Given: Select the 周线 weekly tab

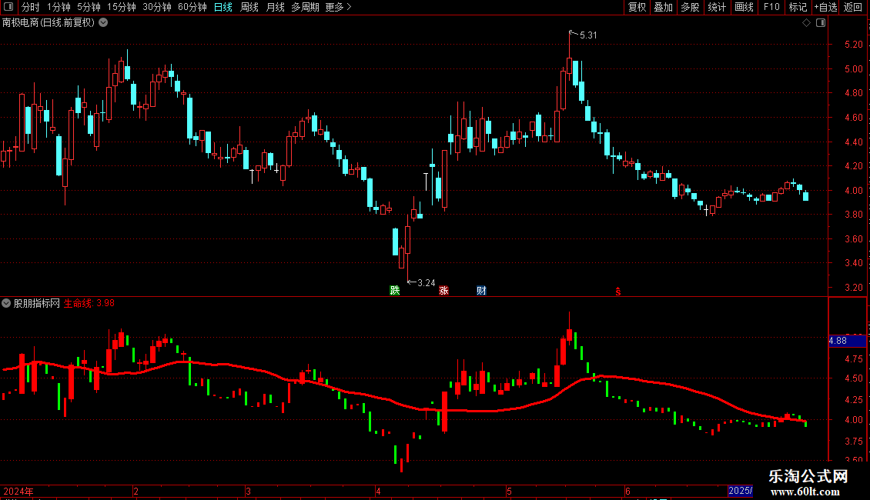Looking at the screenshot, I should 249,7.
